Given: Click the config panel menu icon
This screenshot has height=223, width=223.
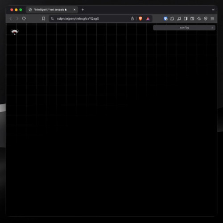Looking at the screenshot, I should coord(212,28).
